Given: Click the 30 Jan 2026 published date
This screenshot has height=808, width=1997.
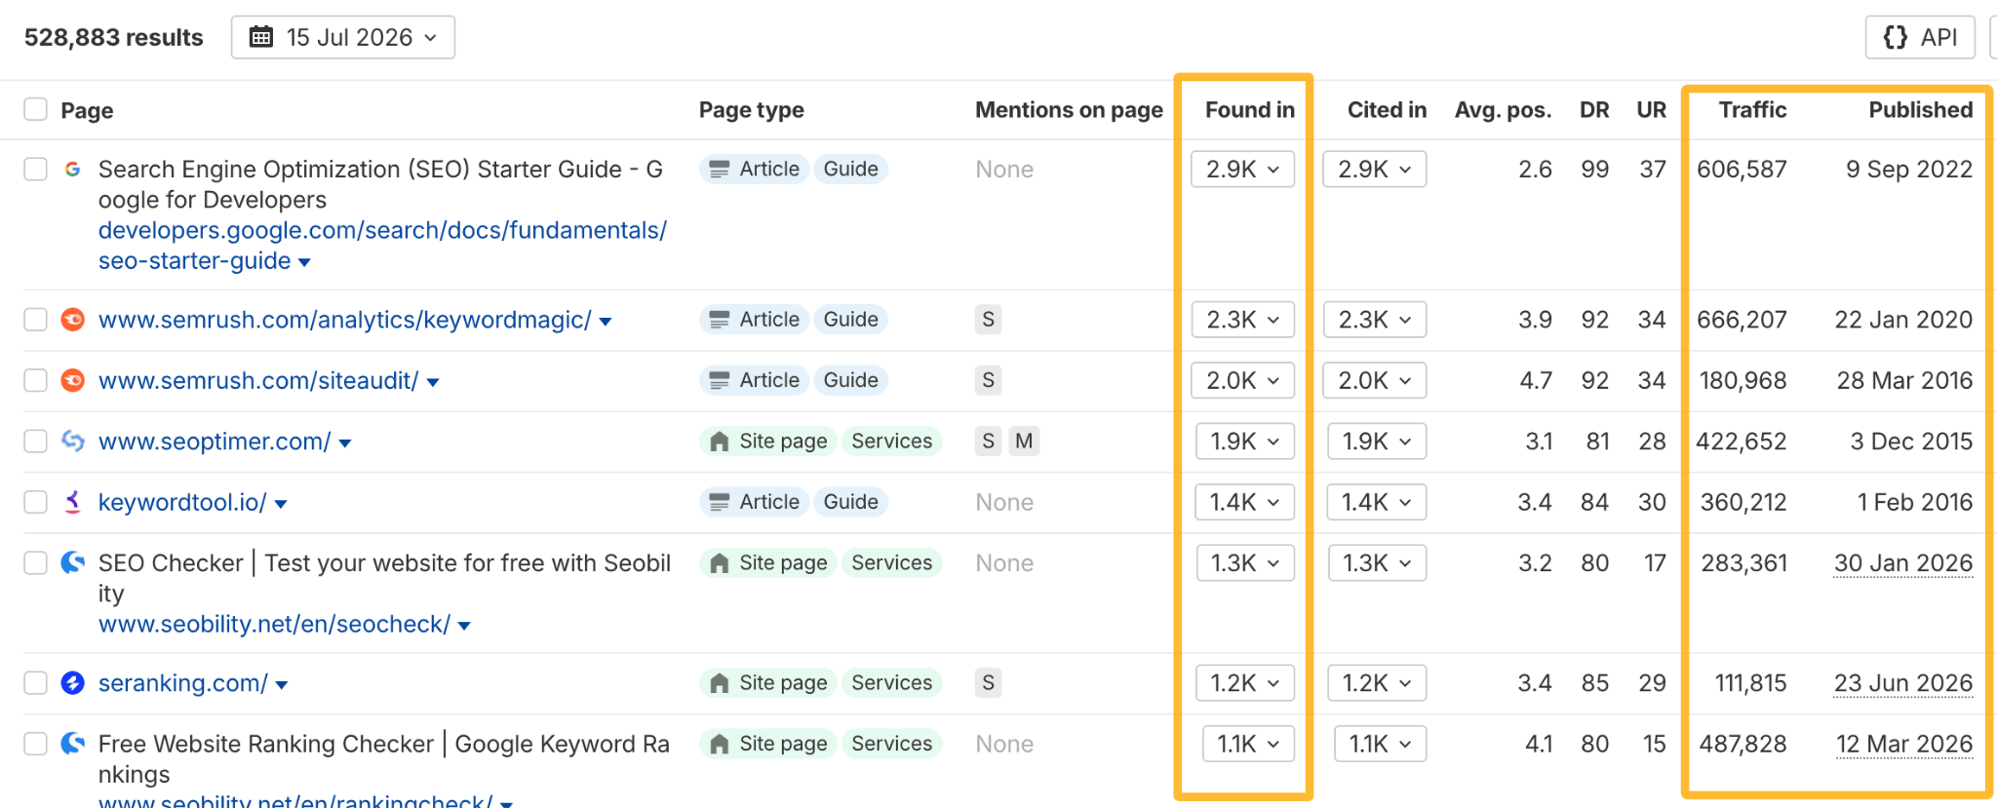Looking at the screenshot, I should pos(1903,563).
